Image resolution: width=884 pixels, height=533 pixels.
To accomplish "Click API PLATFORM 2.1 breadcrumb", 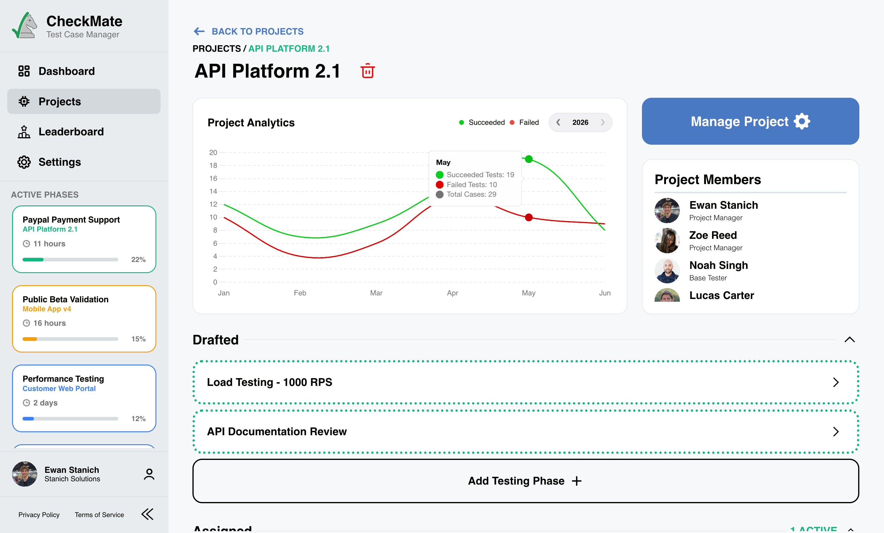I will pos(289,48).
